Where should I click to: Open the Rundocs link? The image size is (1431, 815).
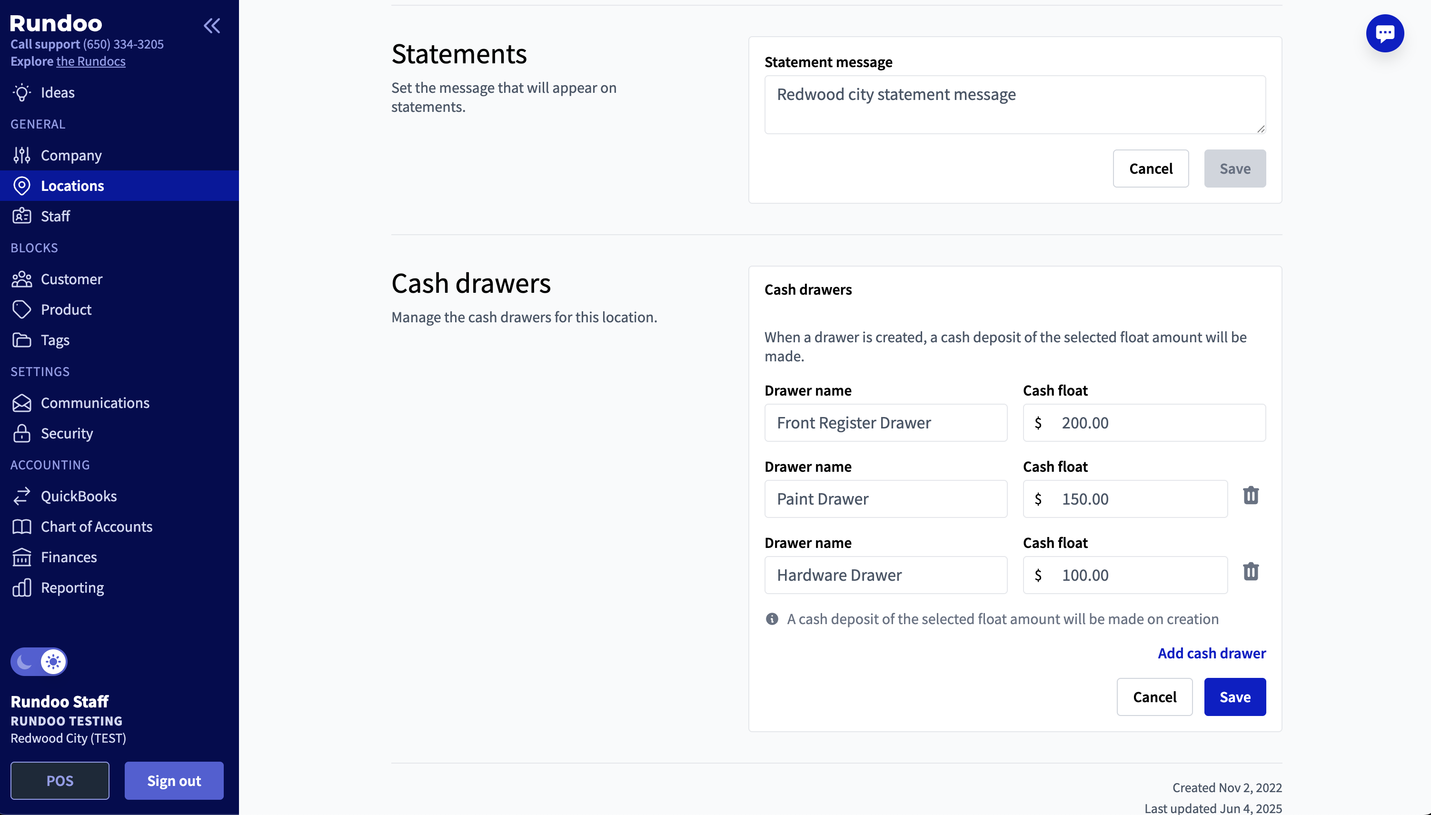tap(90, 61)
